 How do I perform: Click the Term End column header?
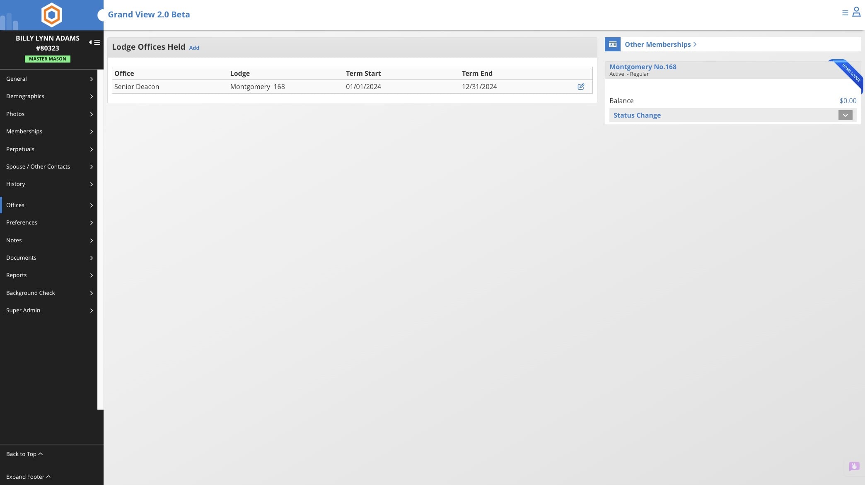coord(477,73)
